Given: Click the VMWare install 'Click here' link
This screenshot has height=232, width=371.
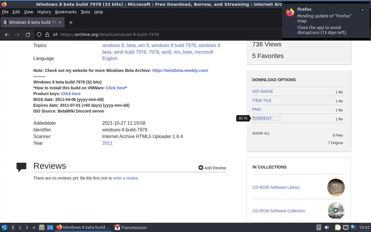Looking at the screenshot, I should click(x=116, y=88).
